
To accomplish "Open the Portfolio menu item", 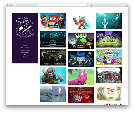I will (25, 46).
